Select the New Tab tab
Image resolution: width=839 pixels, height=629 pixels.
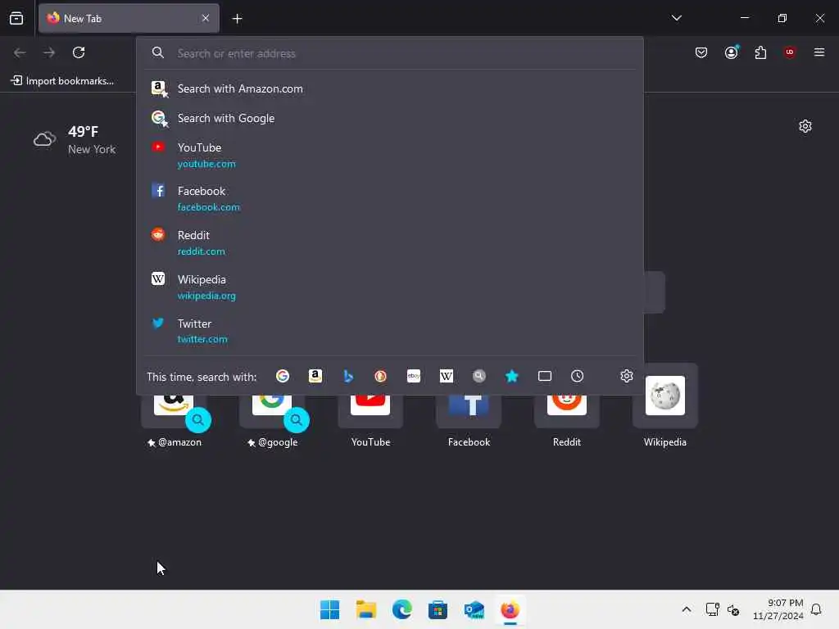[129, 18]
